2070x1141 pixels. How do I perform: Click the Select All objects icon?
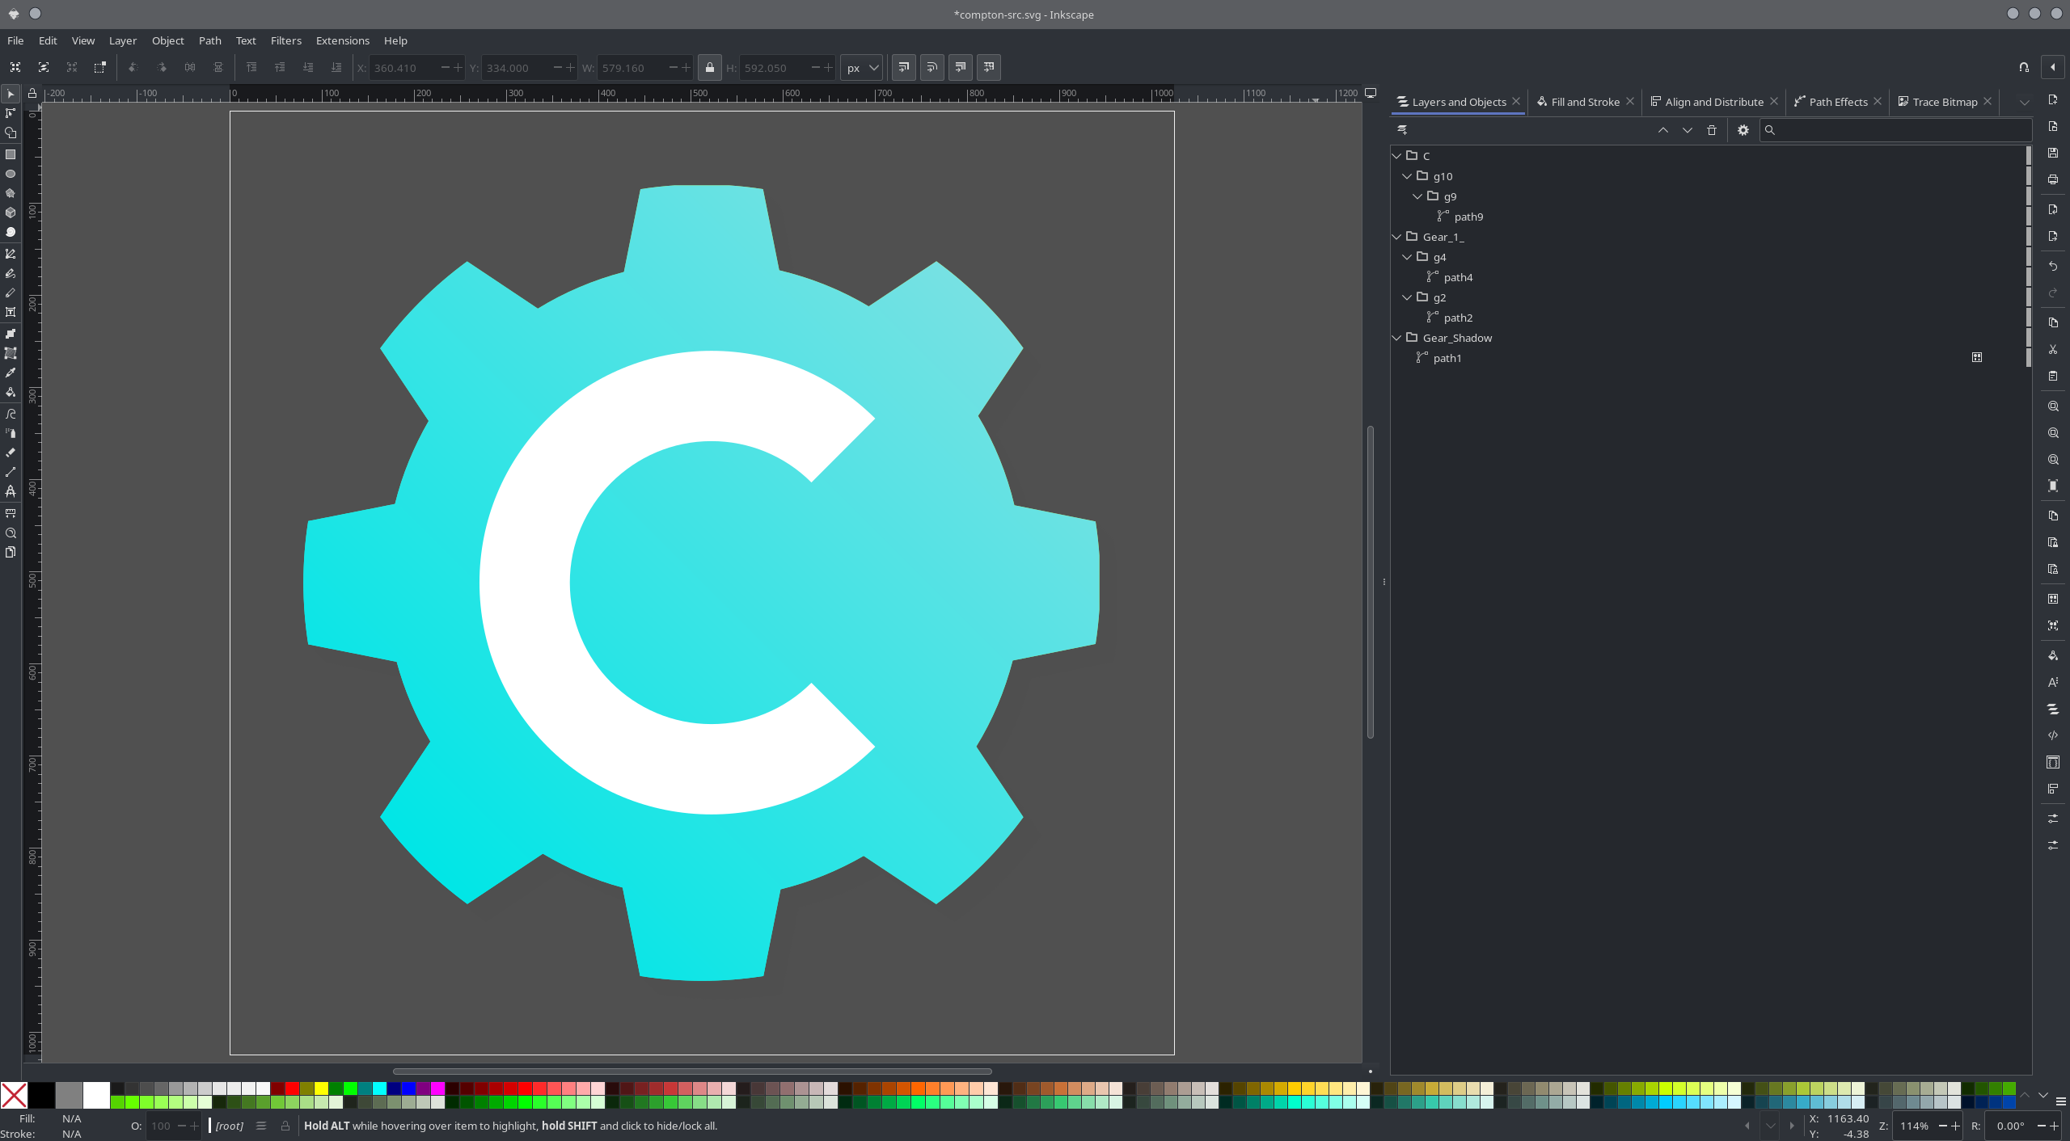[15, 67]
